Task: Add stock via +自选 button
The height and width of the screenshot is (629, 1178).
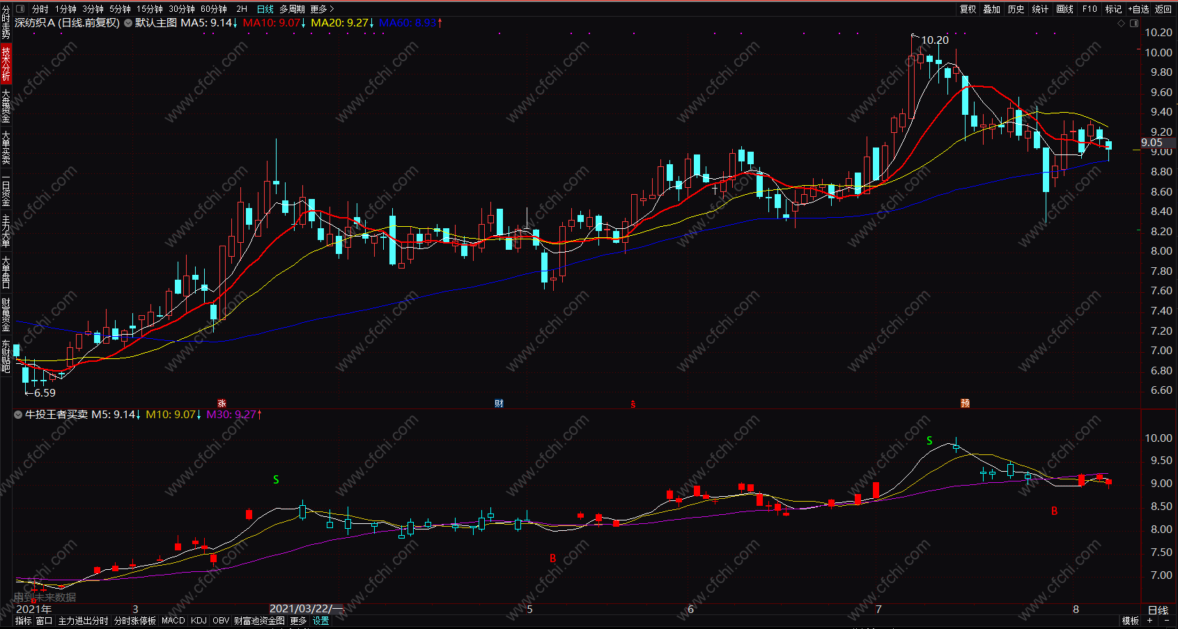Action: coord(1139,9)
